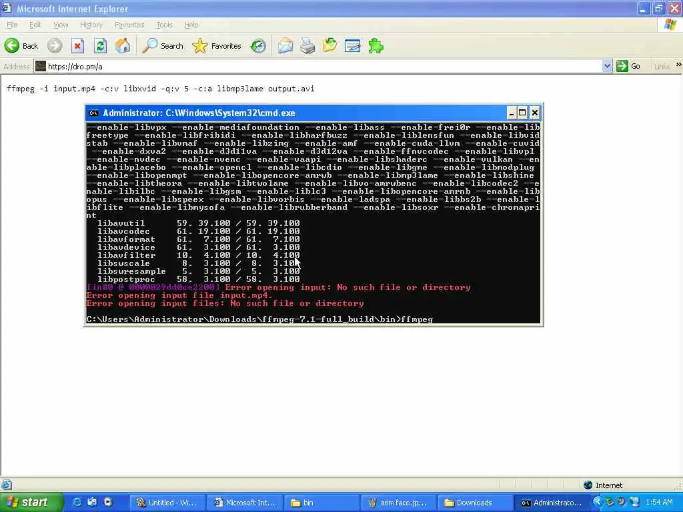Open the History clock icon
The height and width of the screenshot is (512, 683).
(x=258, y=46)
